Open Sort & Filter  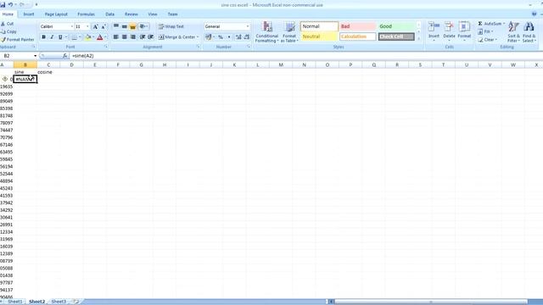pos(513,32)
